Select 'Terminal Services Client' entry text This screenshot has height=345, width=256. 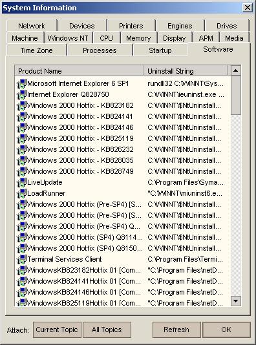coord(64,260)
